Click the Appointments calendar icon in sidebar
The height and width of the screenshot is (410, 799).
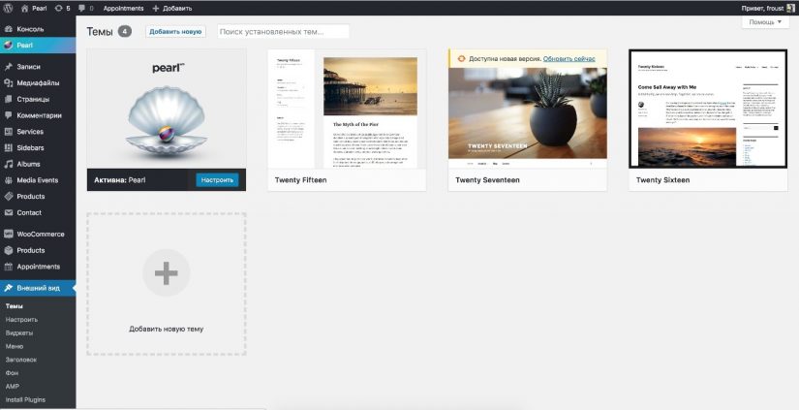click(8, 267)
